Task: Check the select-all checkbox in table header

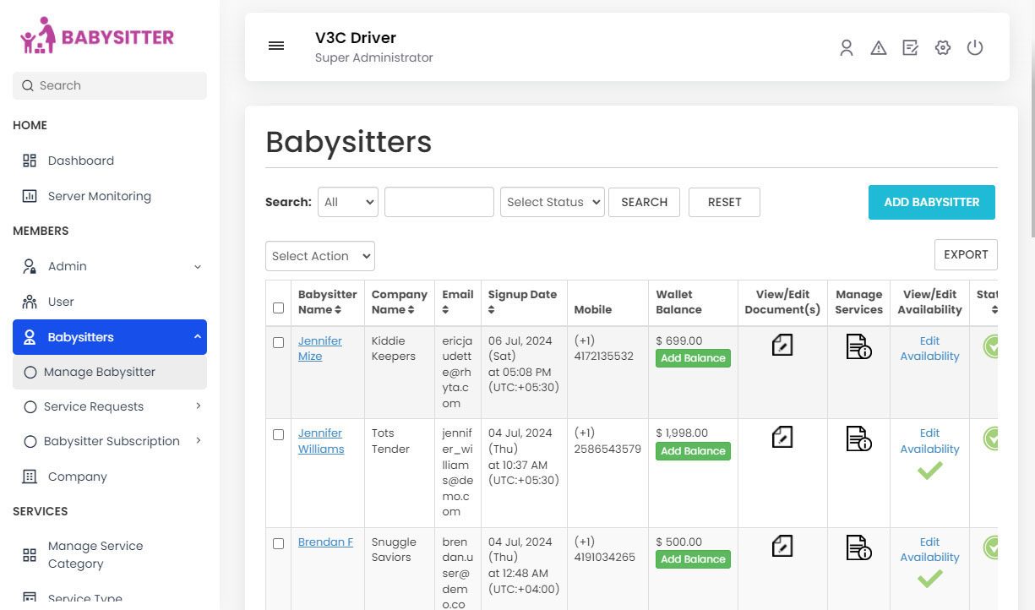Action: tap(278, 308)
